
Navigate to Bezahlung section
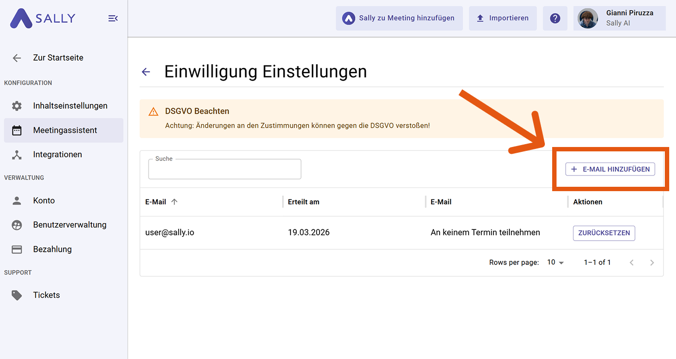pos(52,249)
